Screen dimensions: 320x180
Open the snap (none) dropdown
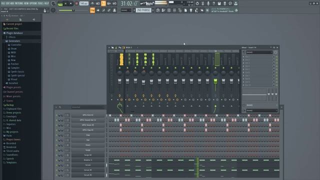tap(125, 10)
